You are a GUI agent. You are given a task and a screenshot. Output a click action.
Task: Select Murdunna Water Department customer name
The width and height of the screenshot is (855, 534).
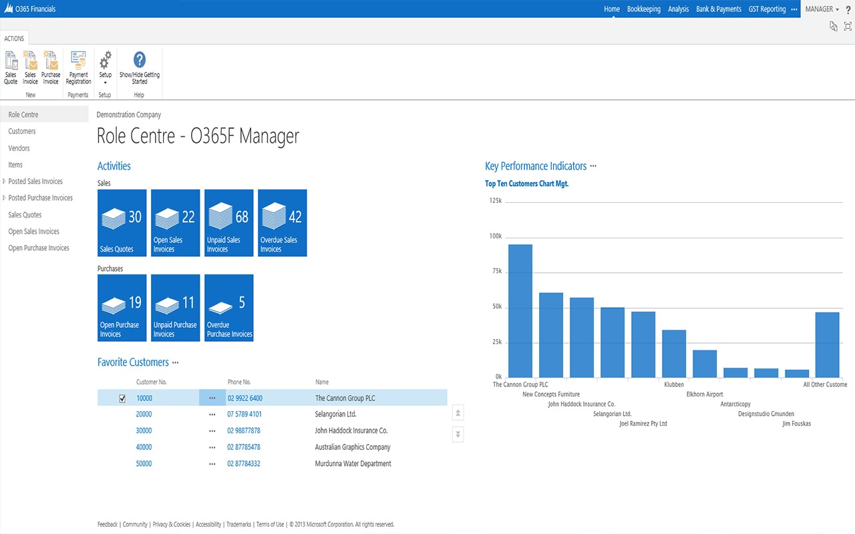[353, 464]
